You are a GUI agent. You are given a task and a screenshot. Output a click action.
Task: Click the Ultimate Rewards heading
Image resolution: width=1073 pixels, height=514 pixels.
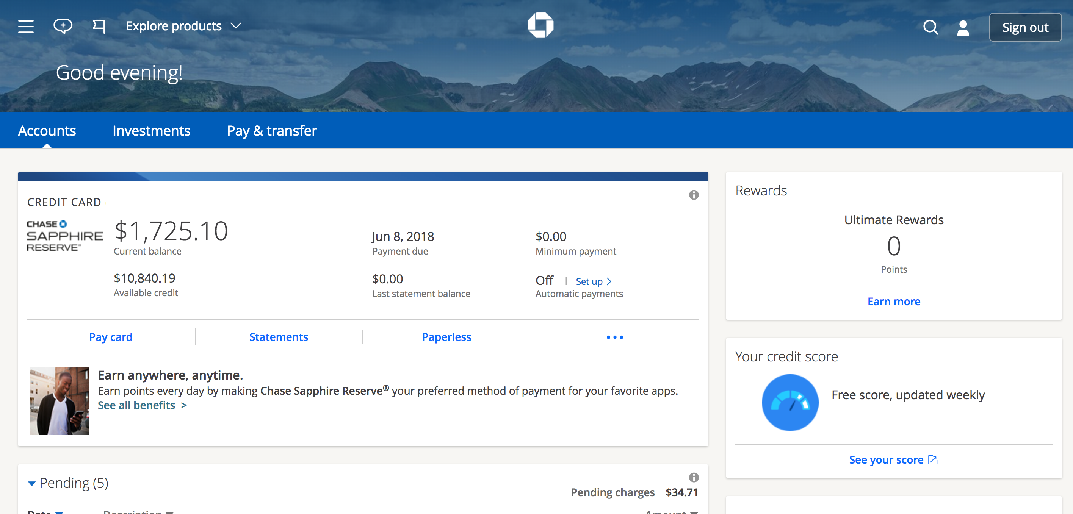coord(893,220)
